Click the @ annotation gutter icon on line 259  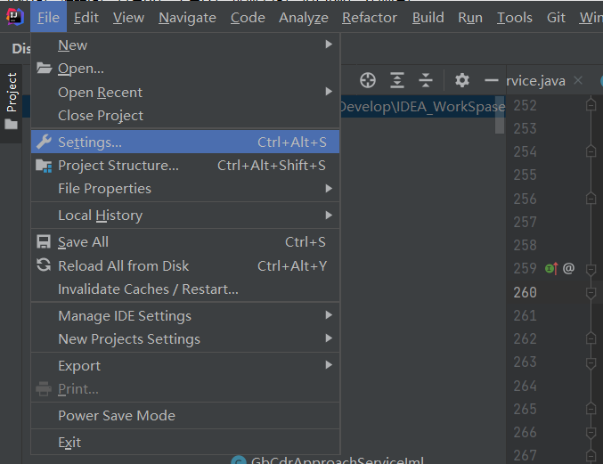pos(568,268)
